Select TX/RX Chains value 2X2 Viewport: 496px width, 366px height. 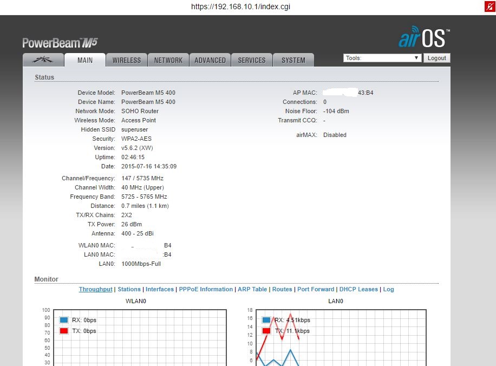(127, 215)
